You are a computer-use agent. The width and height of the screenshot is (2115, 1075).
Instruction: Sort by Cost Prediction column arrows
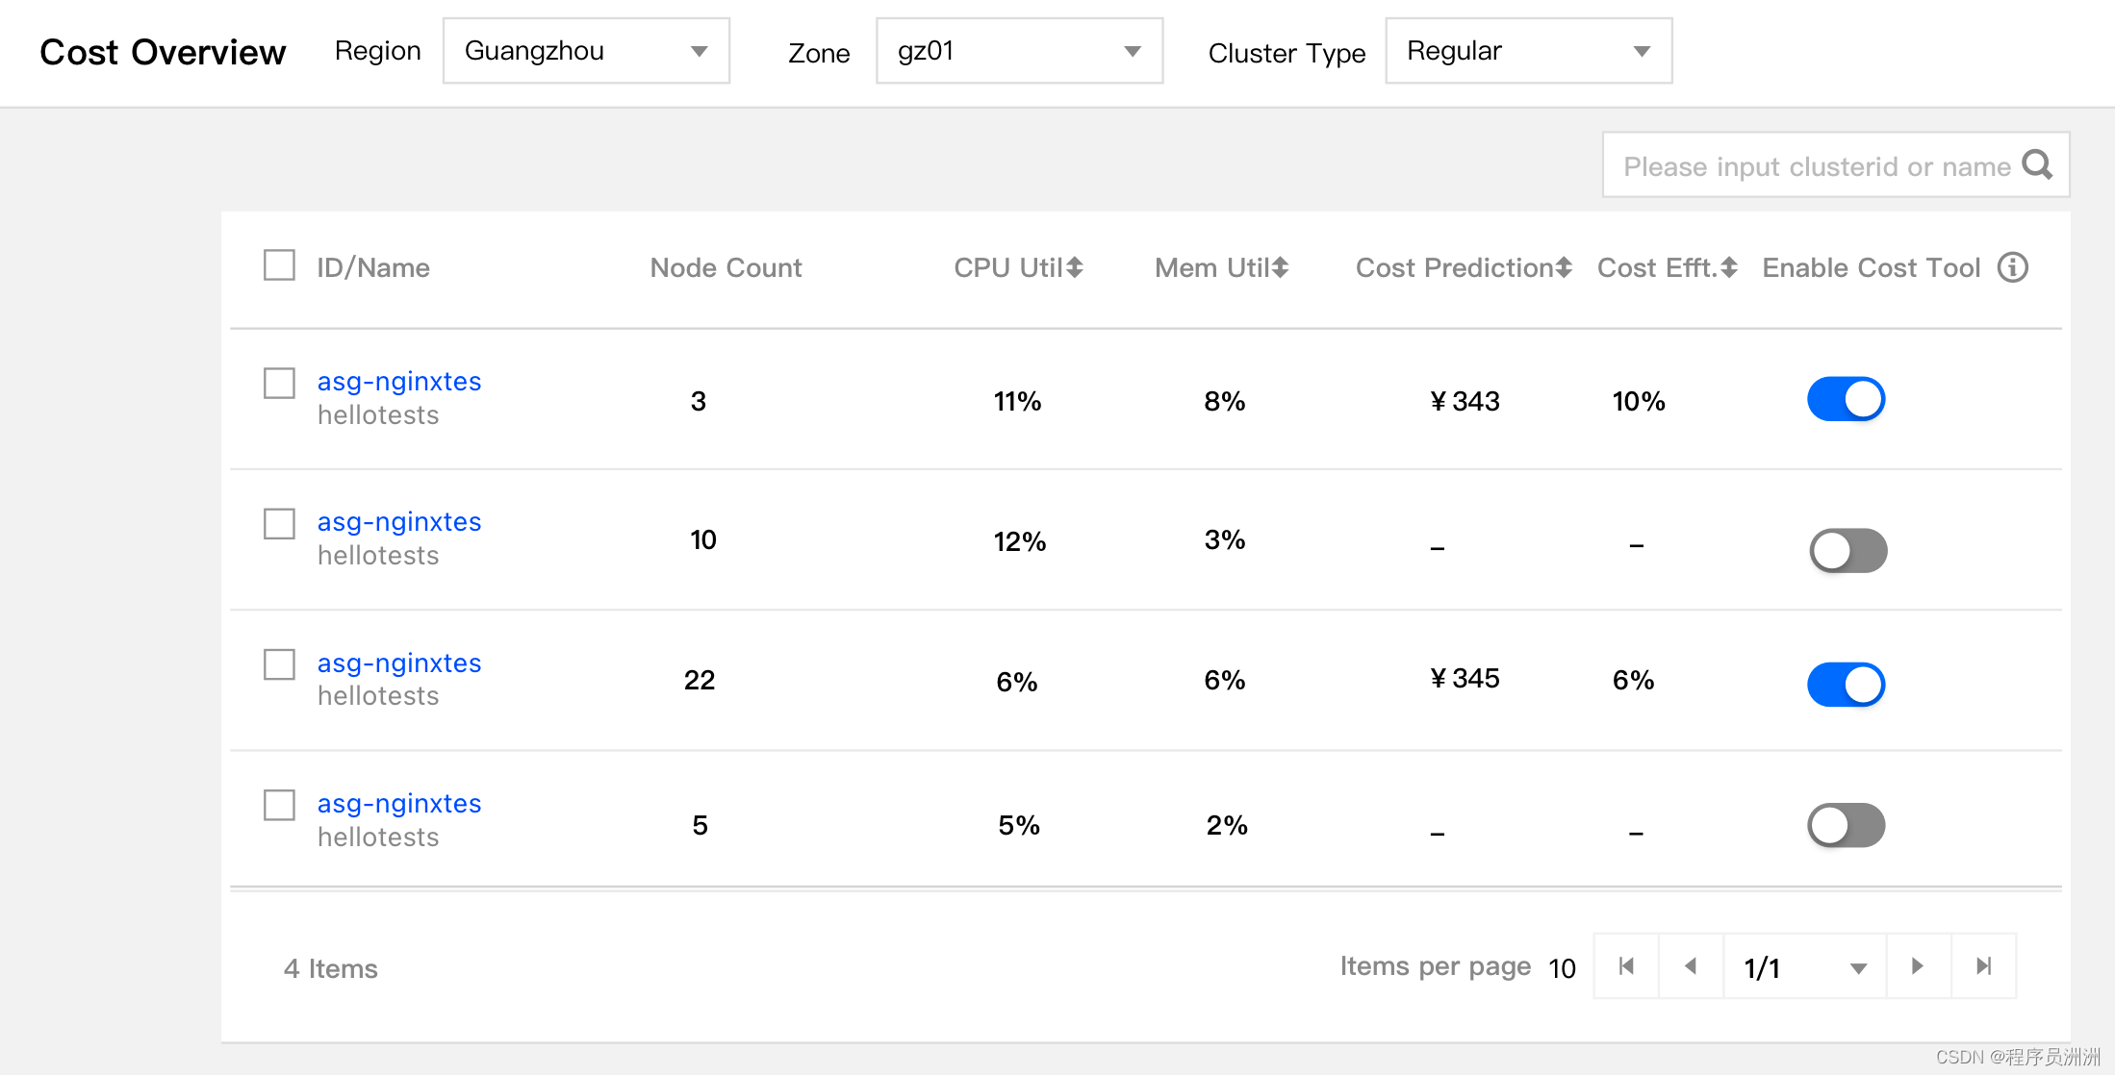point(1564,267)
